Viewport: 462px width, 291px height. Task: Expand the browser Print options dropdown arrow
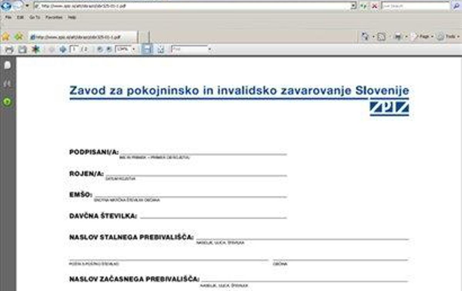(407, 37)
